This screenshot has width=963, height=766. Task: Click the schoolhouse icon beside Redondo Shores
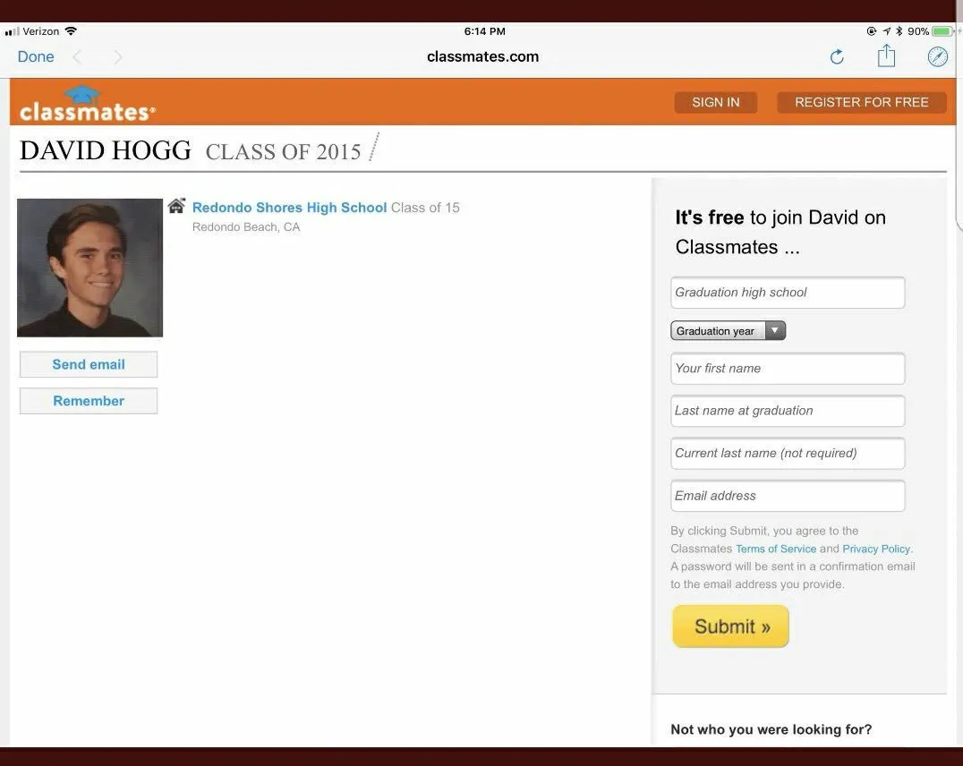coord(177,206)
